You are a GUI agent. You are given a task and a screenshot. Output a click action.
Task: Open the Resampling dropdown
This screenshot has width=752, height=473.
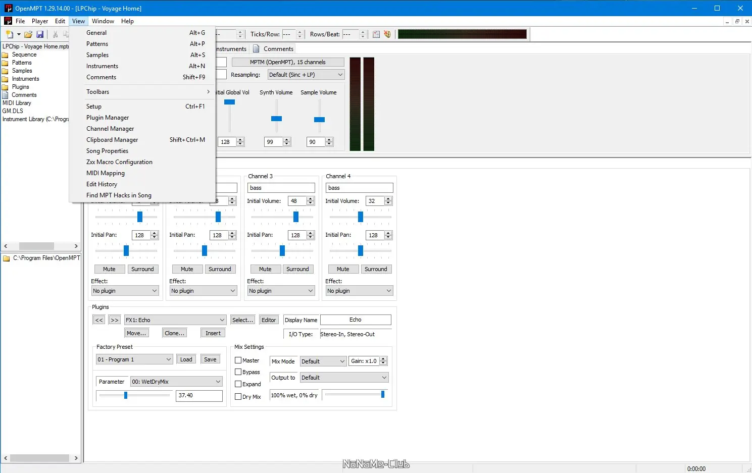coord(306,75)
